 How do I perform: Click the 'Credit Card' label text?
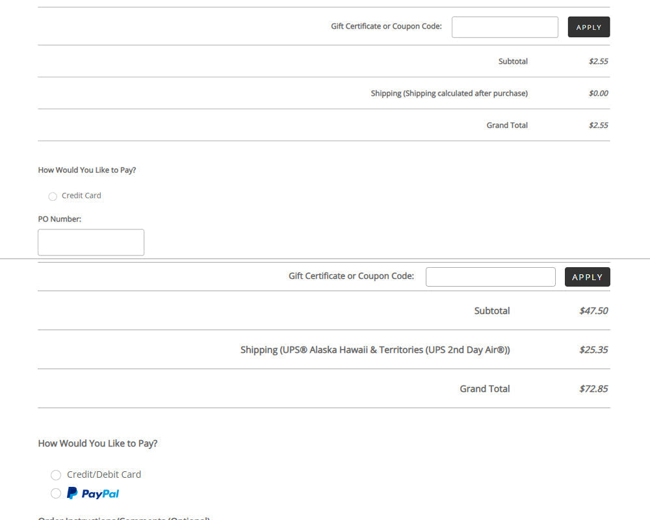81,195
